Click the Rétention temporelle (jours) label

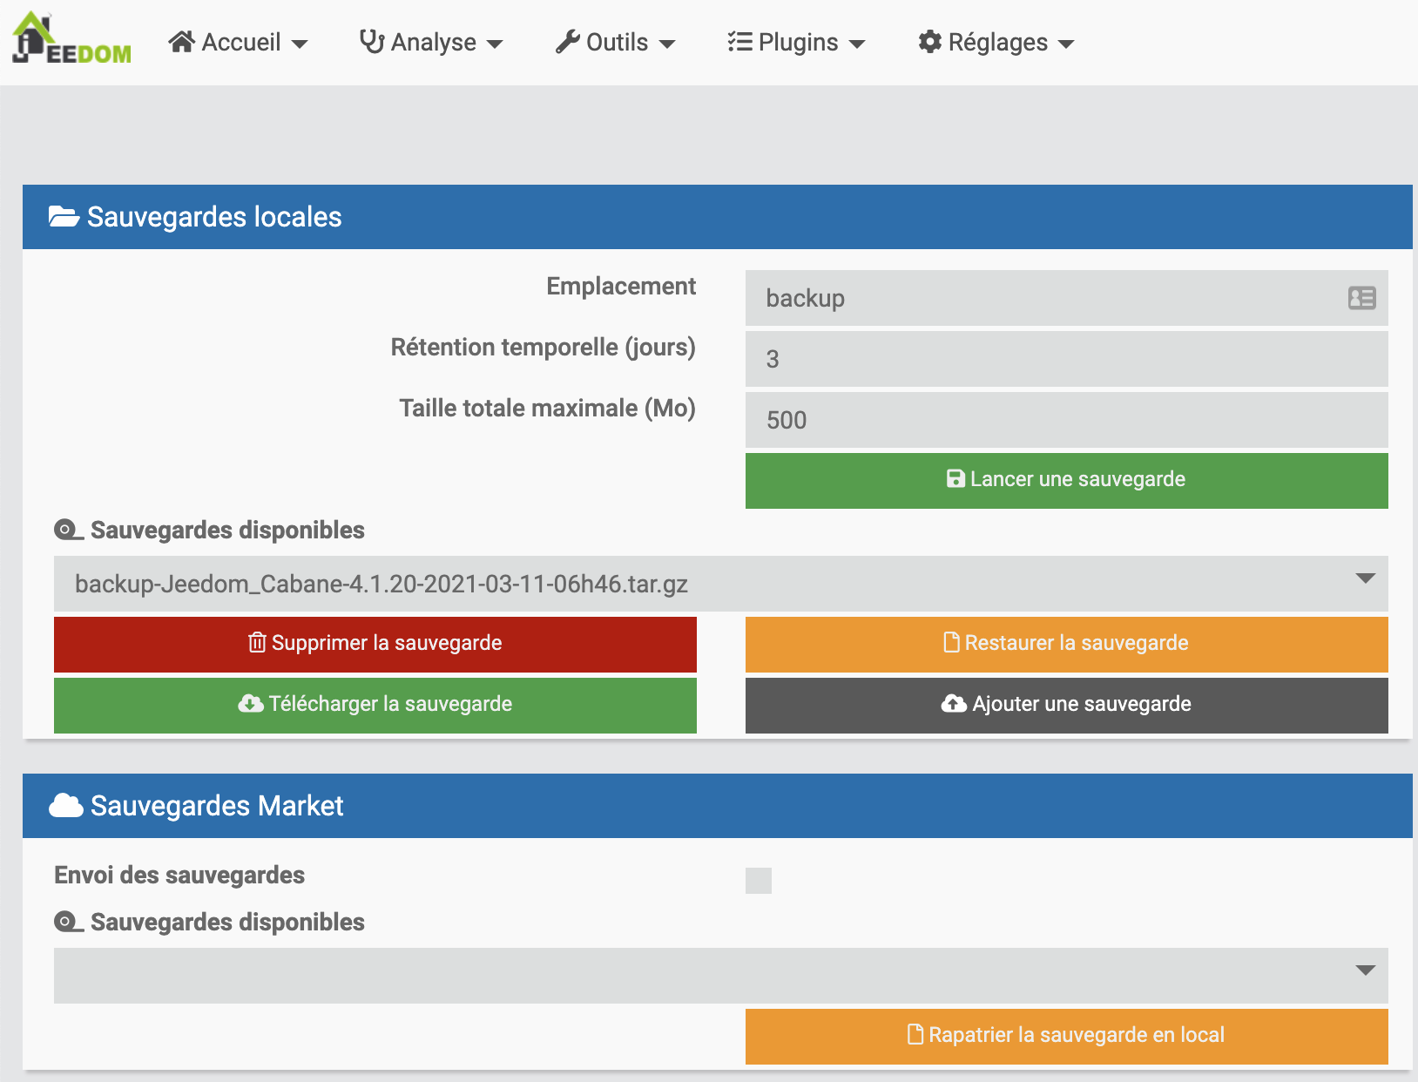click(543, 347)
